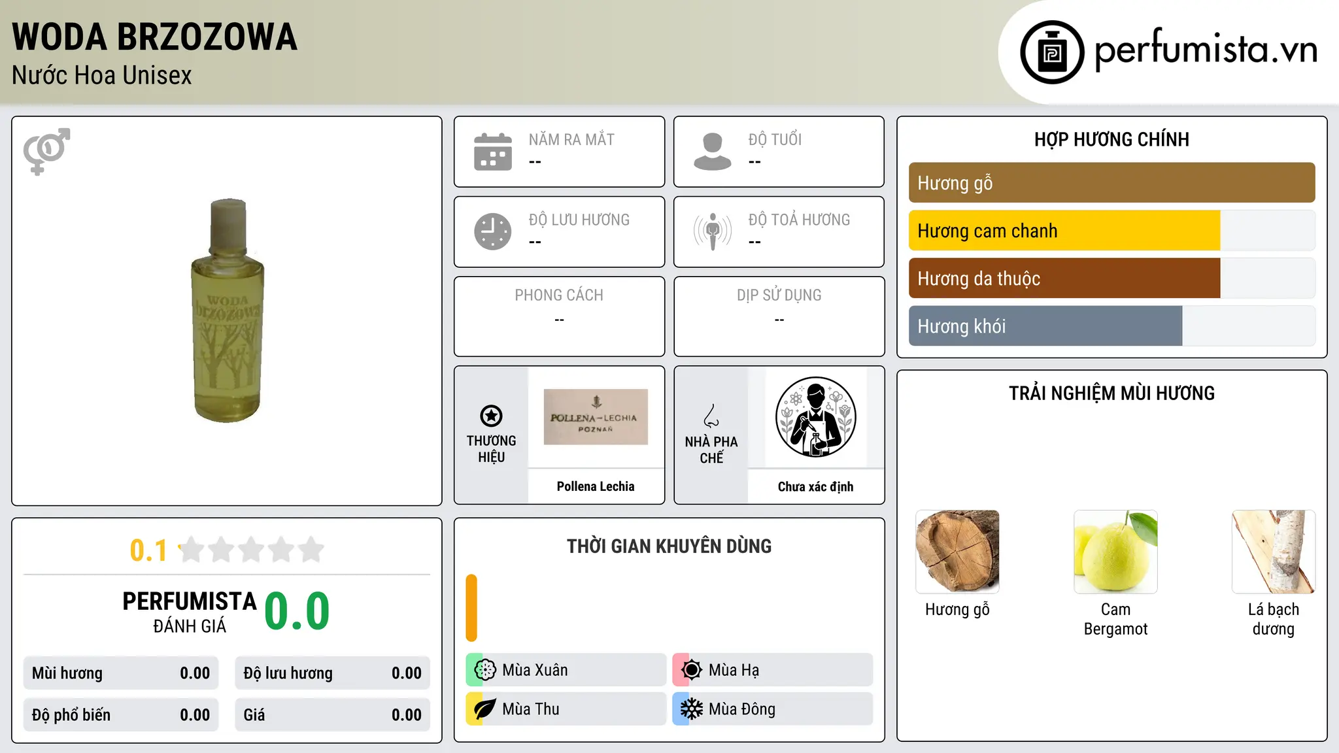Viewport: 1339px width, 753px height.
Task: Click the calendar icon beside NĂM RA MẮT
Action: point(493,152)
